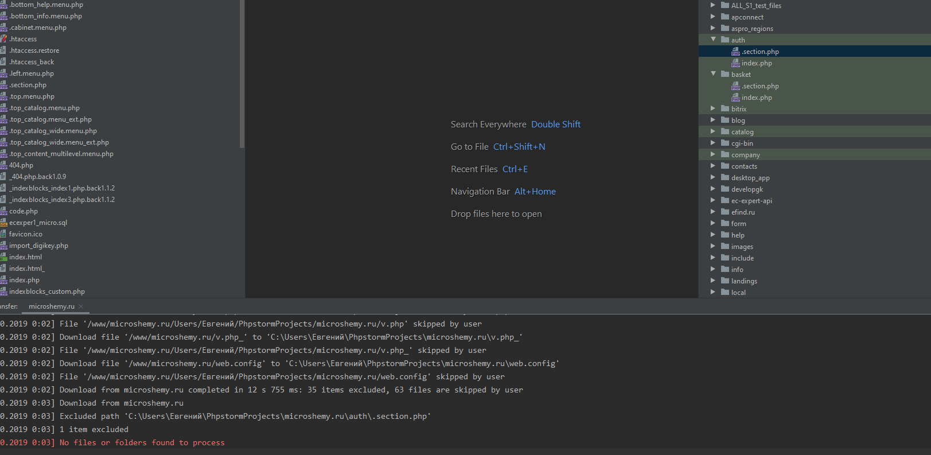This screenshot has height=455, width=931.
Task: Click the favicon.ico file icon
Action: [3, 234]
